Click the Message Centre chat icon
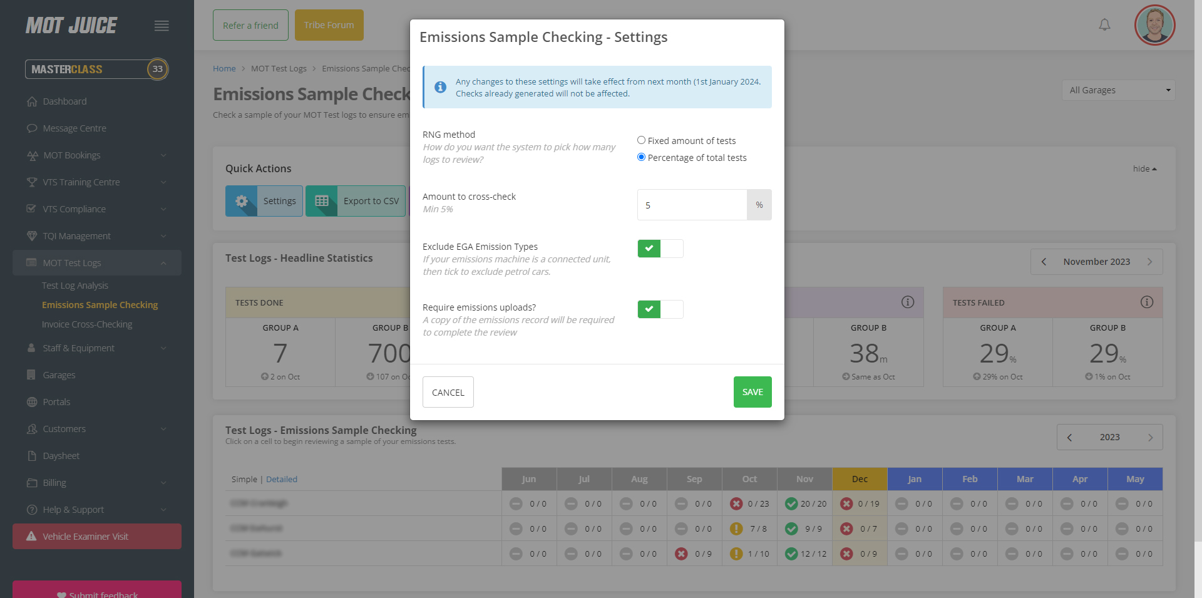The height and width of the screenshot is (598, 1202). point(32,128)
